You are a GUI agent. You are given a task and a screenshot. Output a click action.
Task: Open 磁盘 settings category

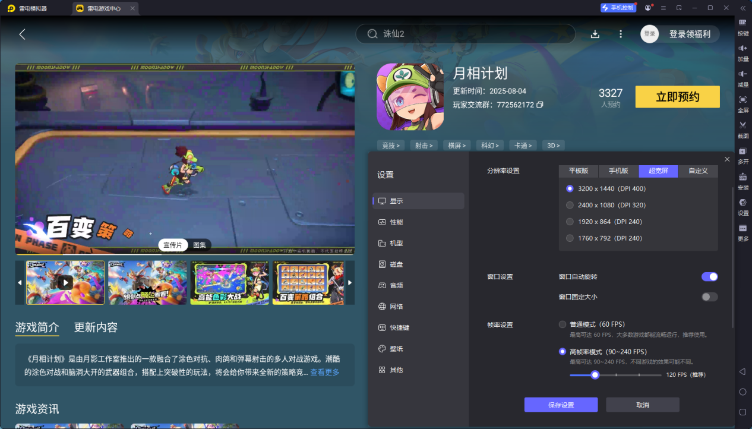point(419,264)
